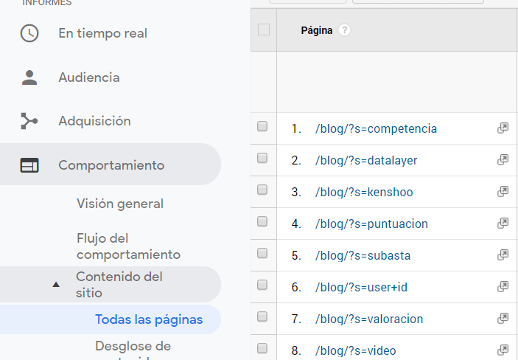
Task: Check the box for row 2 datalayer
Action: tap(262, 158)
